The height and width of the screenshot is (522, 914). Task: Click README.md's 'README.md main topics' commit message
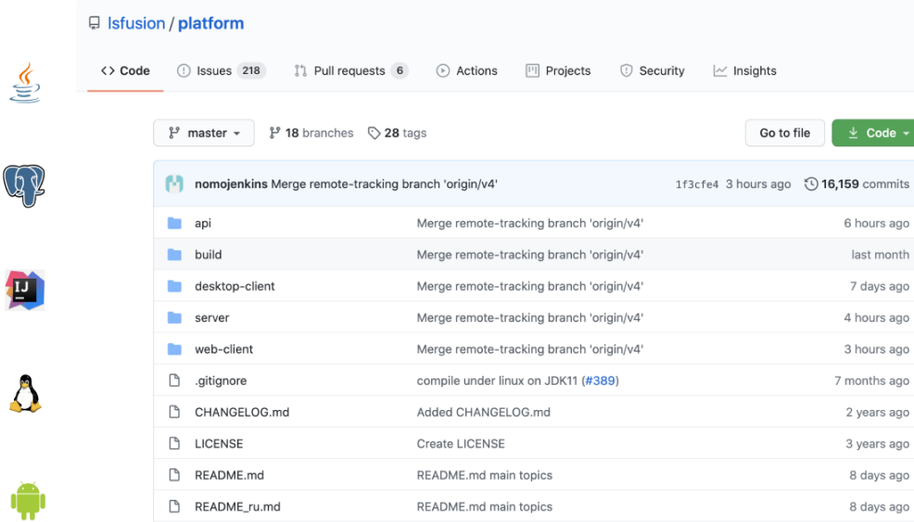click(485, 475)
